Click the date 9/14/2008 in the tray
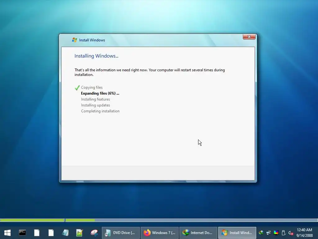Screen dimensions: 318x239 click(x=305, y=236)
